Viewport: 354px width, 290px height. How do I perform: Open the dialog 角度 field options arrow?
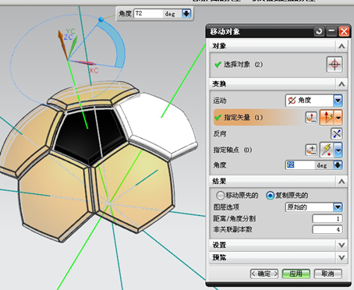[338, 165]
